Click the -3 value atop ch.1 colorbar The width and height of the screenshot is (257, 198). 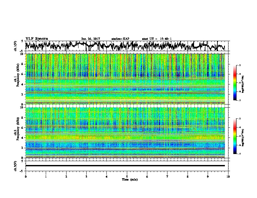click(239, 65)
